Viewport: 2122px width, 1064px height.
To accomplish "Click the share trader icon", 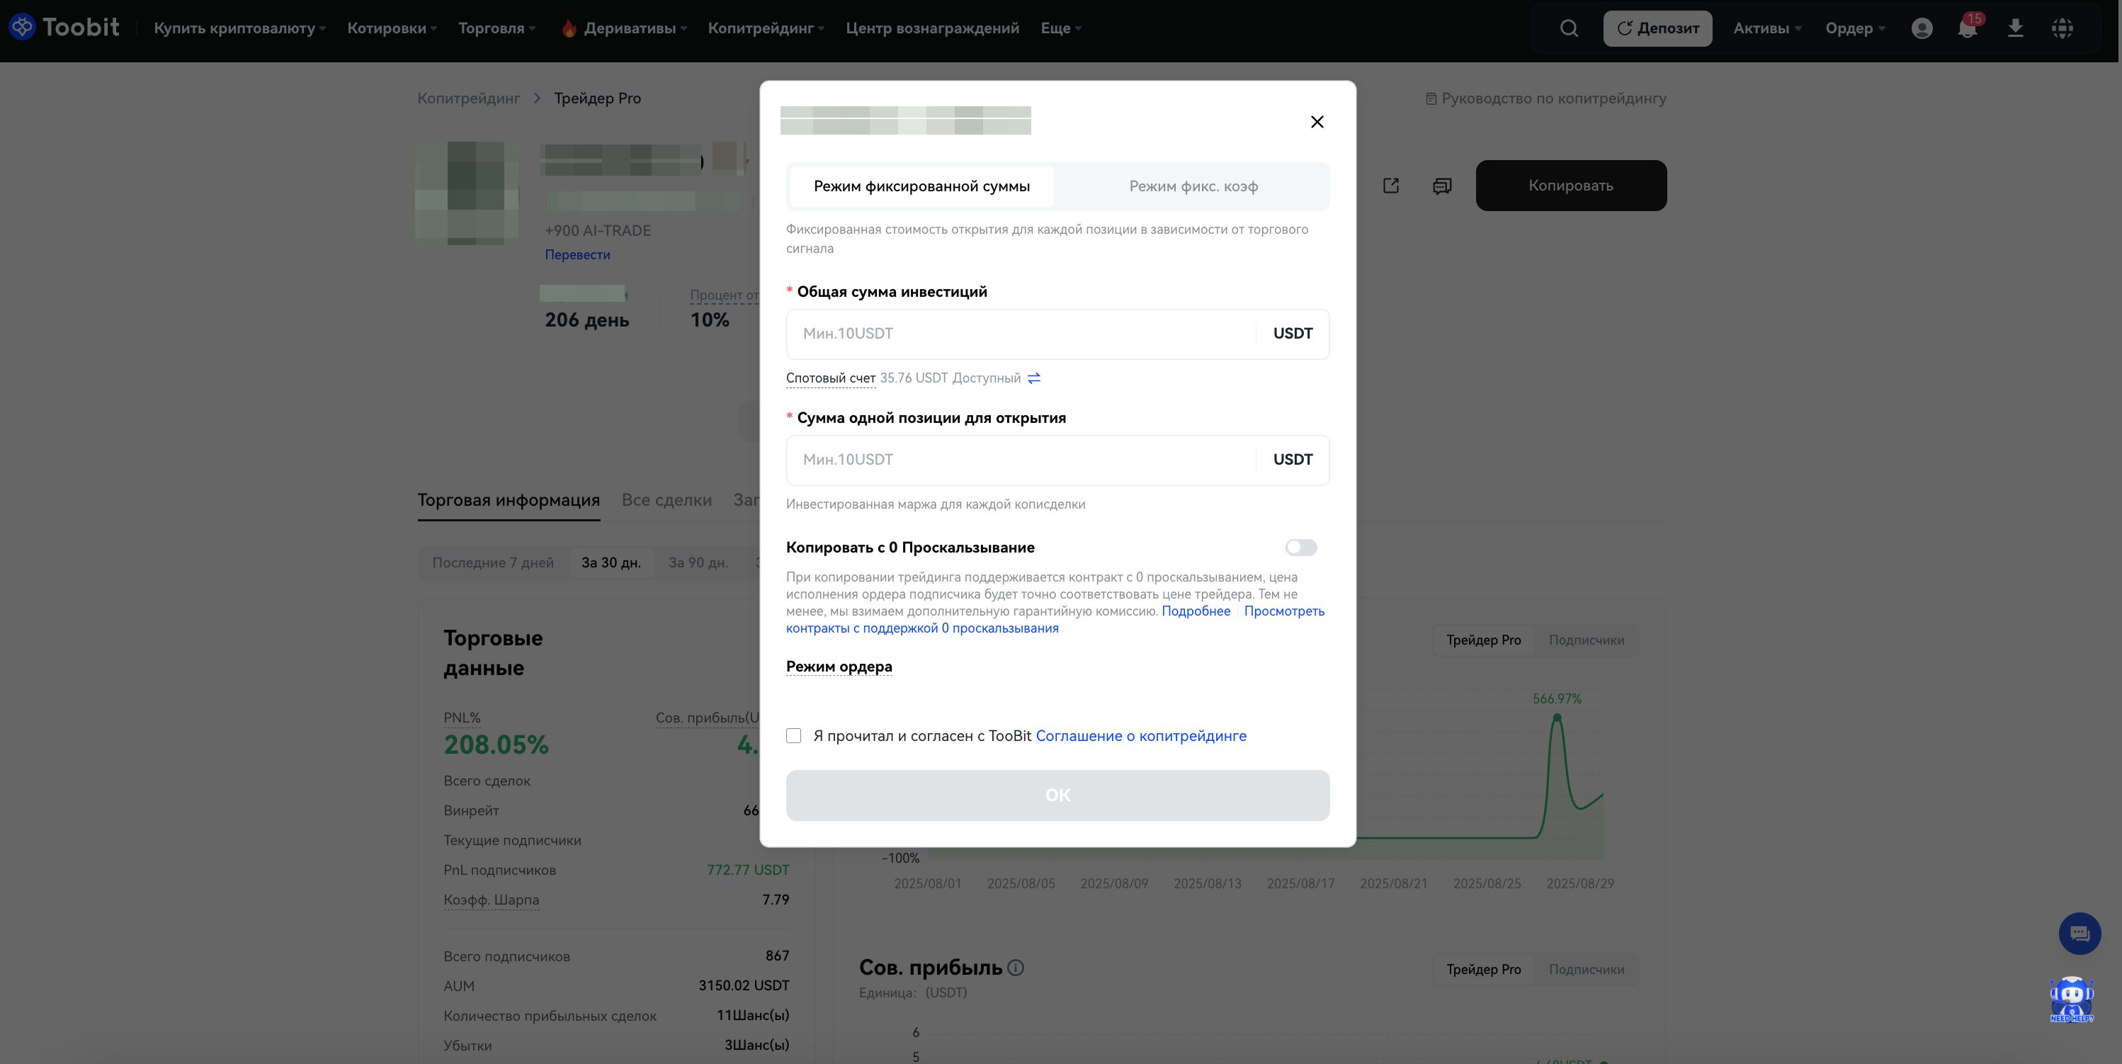I will tap(1390, 186).
